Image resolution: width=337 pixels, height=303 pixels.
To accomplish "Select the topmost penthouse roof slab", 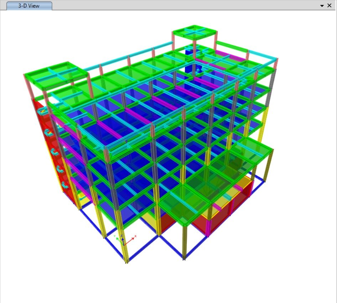I will (x=195, y=32).
